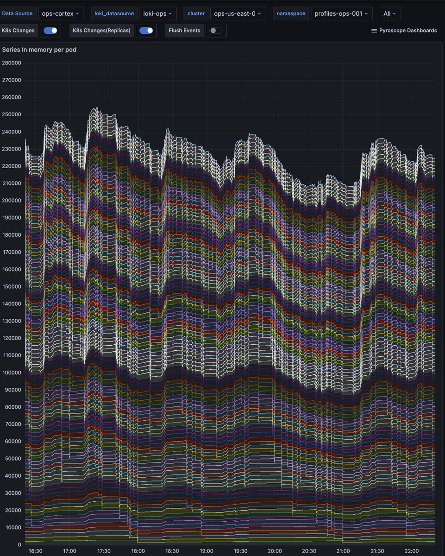
Task: Enable the K8s Changes annotation toggle
Action: 50,30
